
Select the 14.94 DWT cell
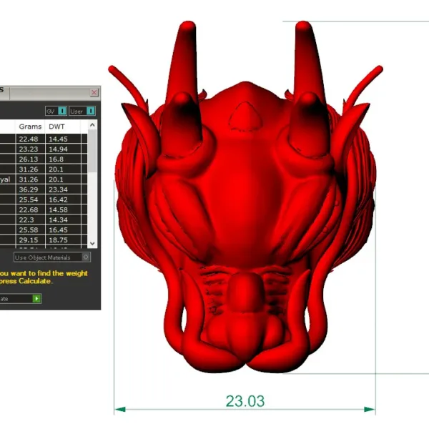(x=63, y=149)
